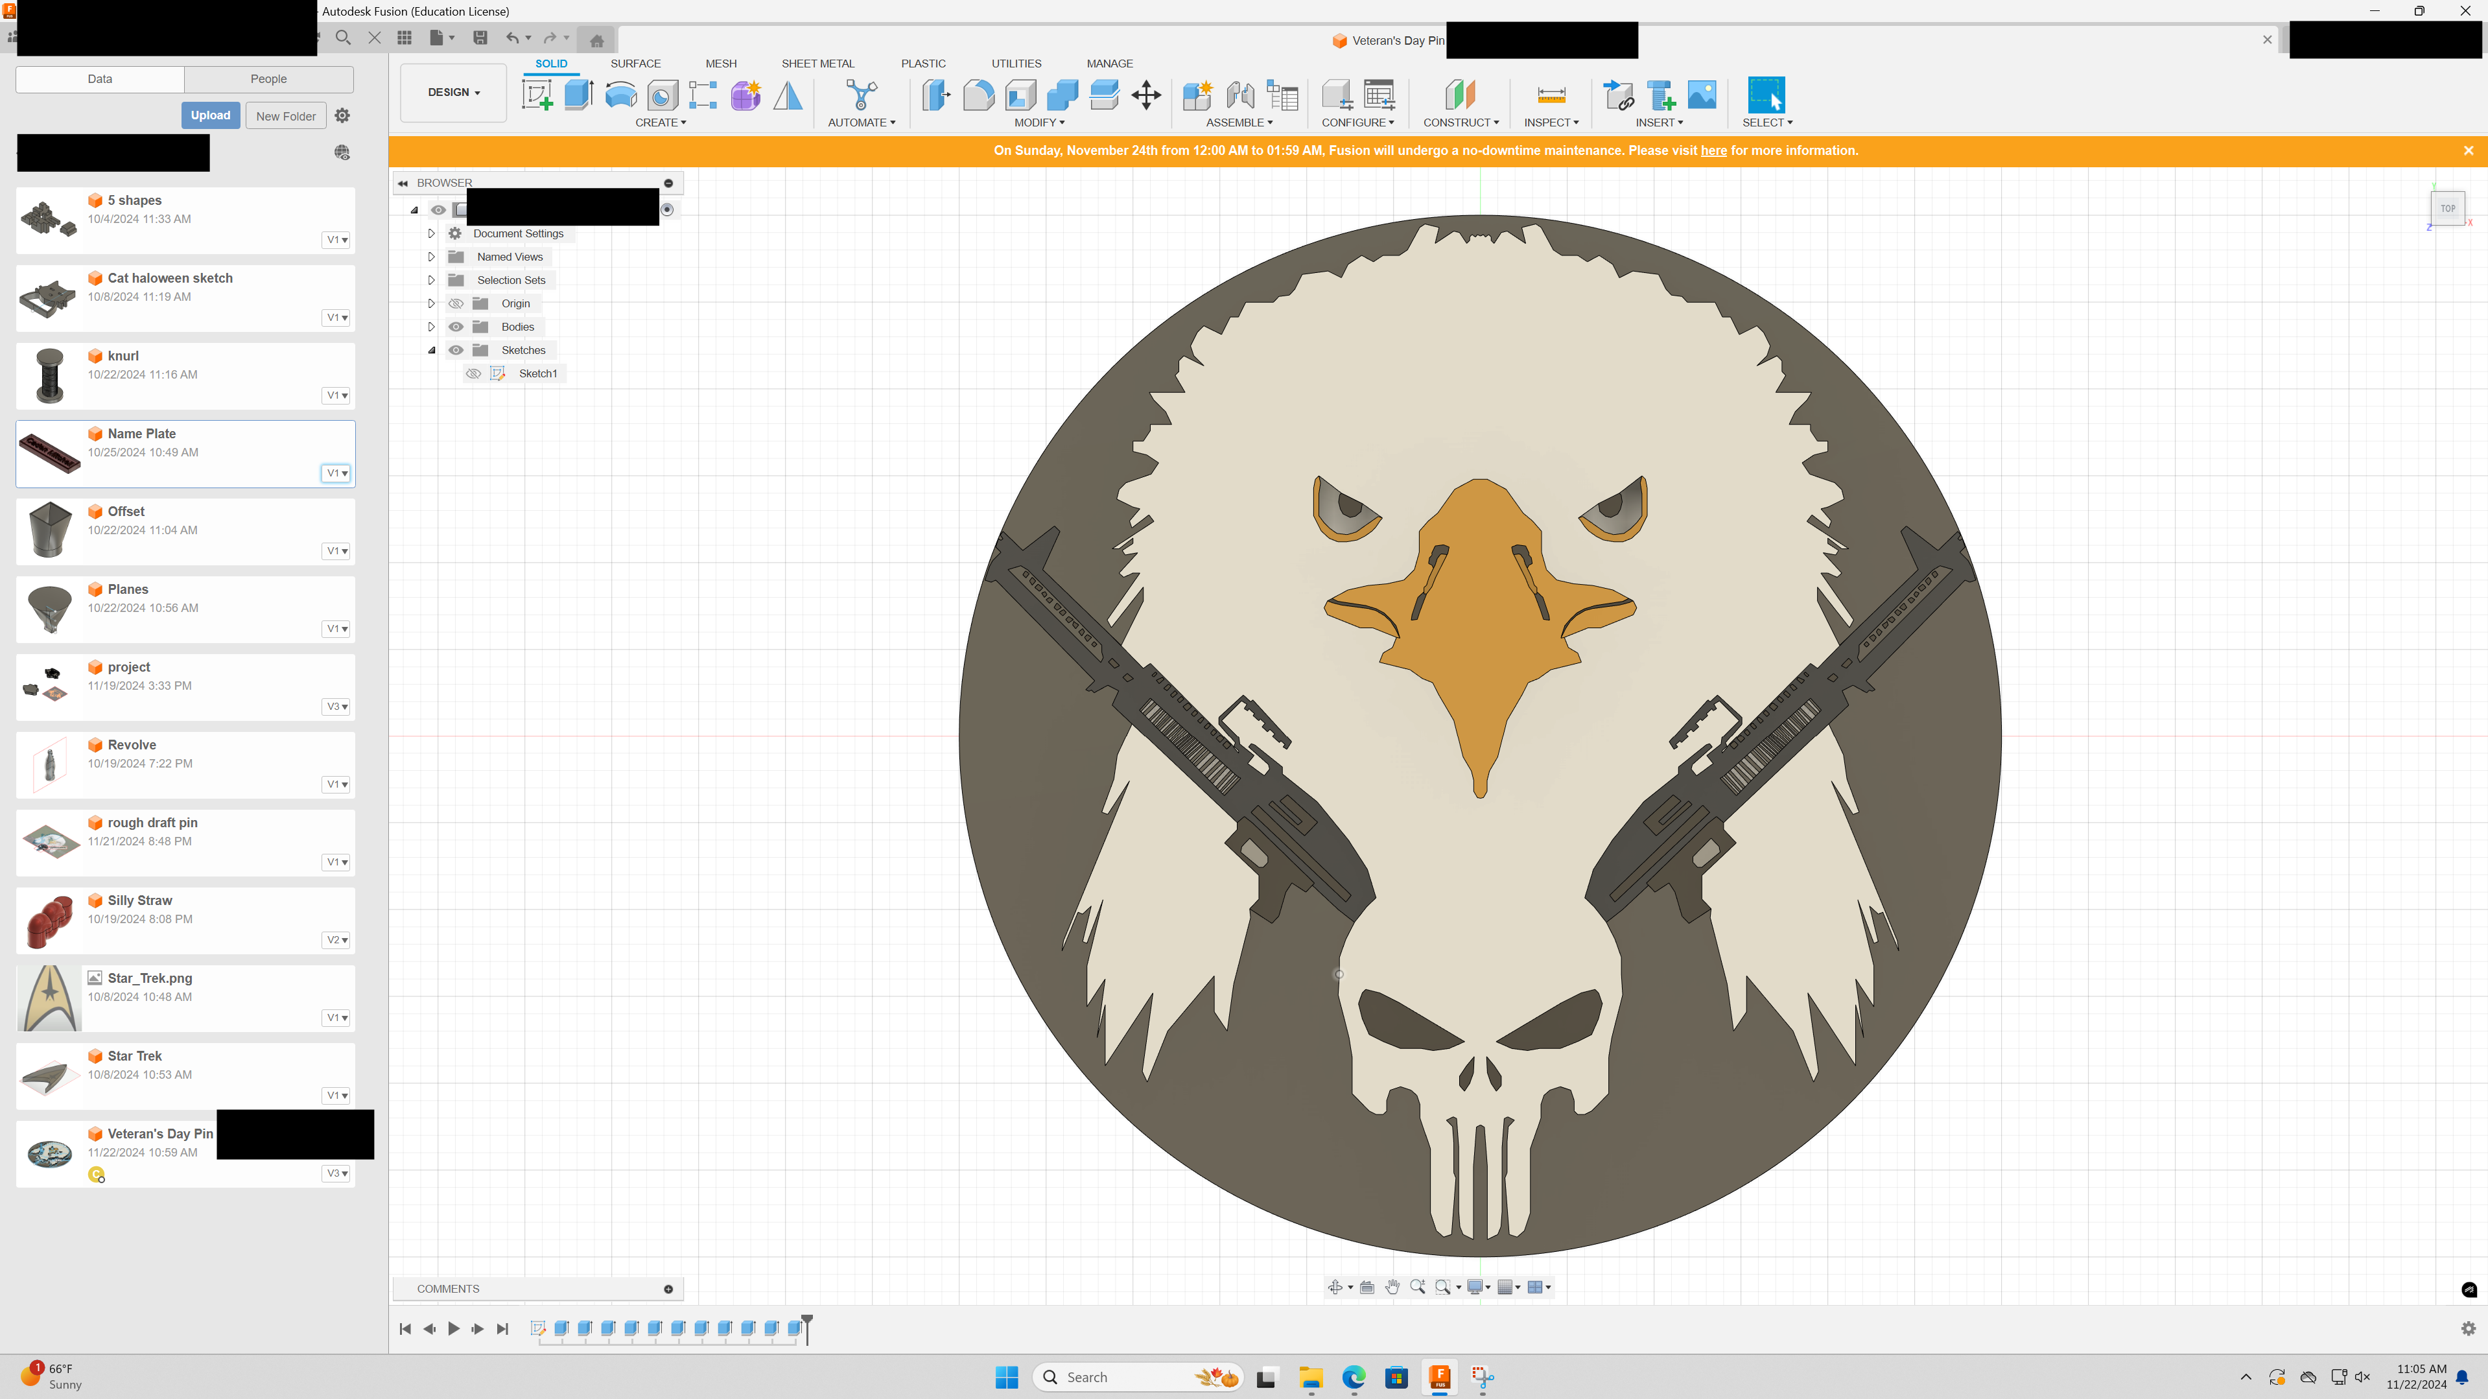Screen dimensions: 2488x1399
Task: Open the MODIFY dropdown menu
Action: point(1039,123)
